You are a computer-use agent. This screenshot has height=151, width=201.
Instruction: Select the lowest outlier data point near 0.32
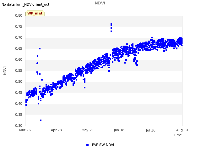(41, 120)
